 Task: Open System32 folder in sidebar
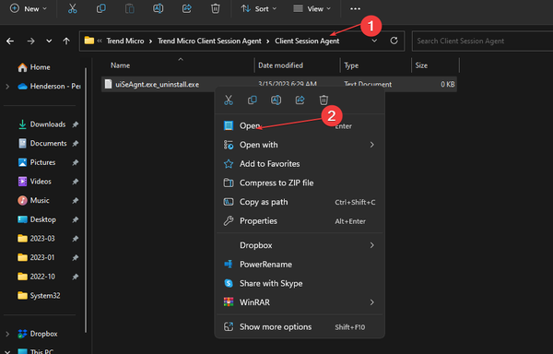point(39,296)
